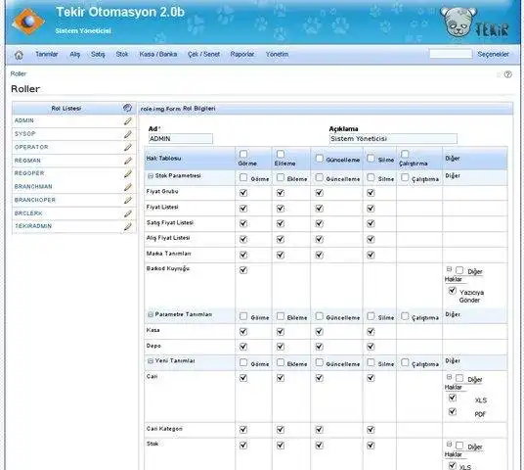524x470 pixels.
Task: Edit the SYSOP role pencil icon
Action: (x=128, y=134)
